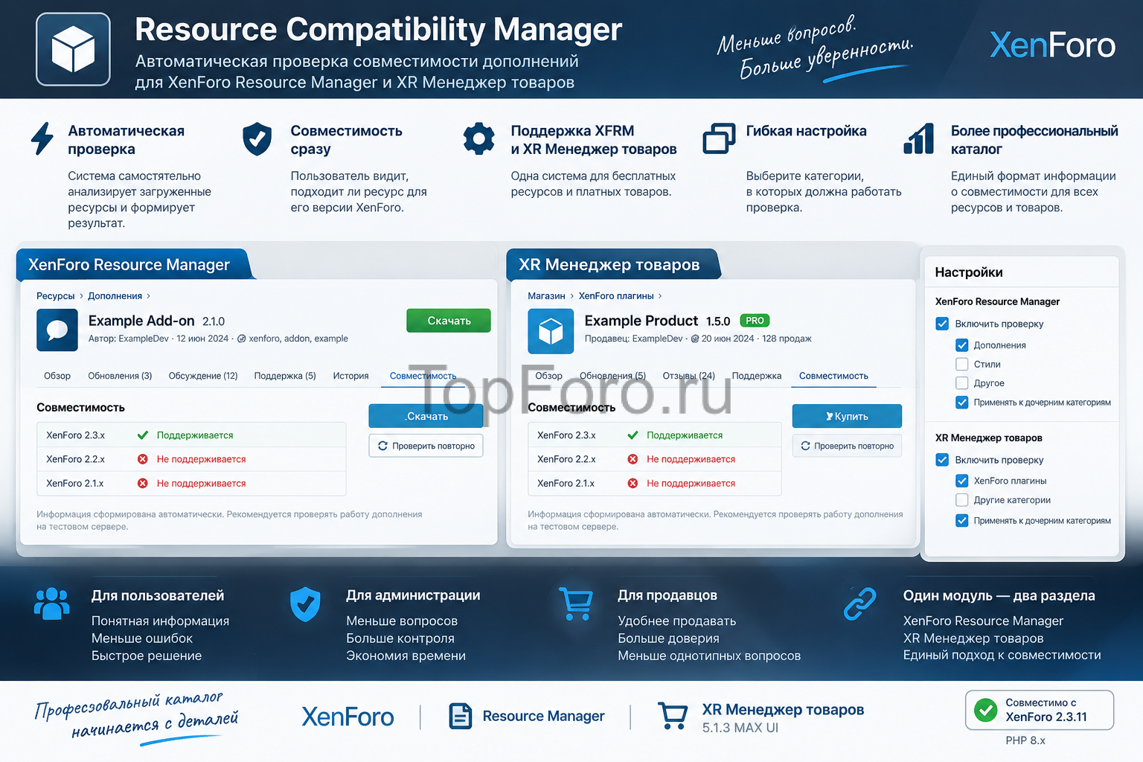Uncheck the Дополнения category checkbox
Viewport: 1143px width, 762px height.
coord(962,345)
